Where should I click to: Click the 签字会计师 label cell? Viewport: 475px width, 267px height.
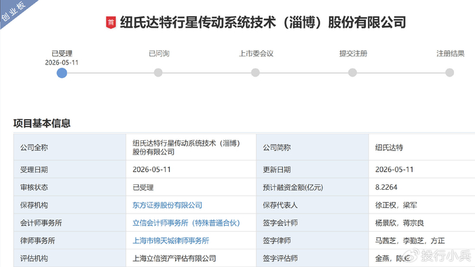[313, 223]
